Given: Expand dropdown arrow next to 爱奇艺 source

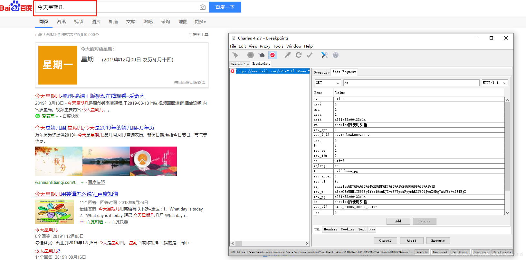Looking at the screenshot, I should pyautogui.click(x=57, y=116).
